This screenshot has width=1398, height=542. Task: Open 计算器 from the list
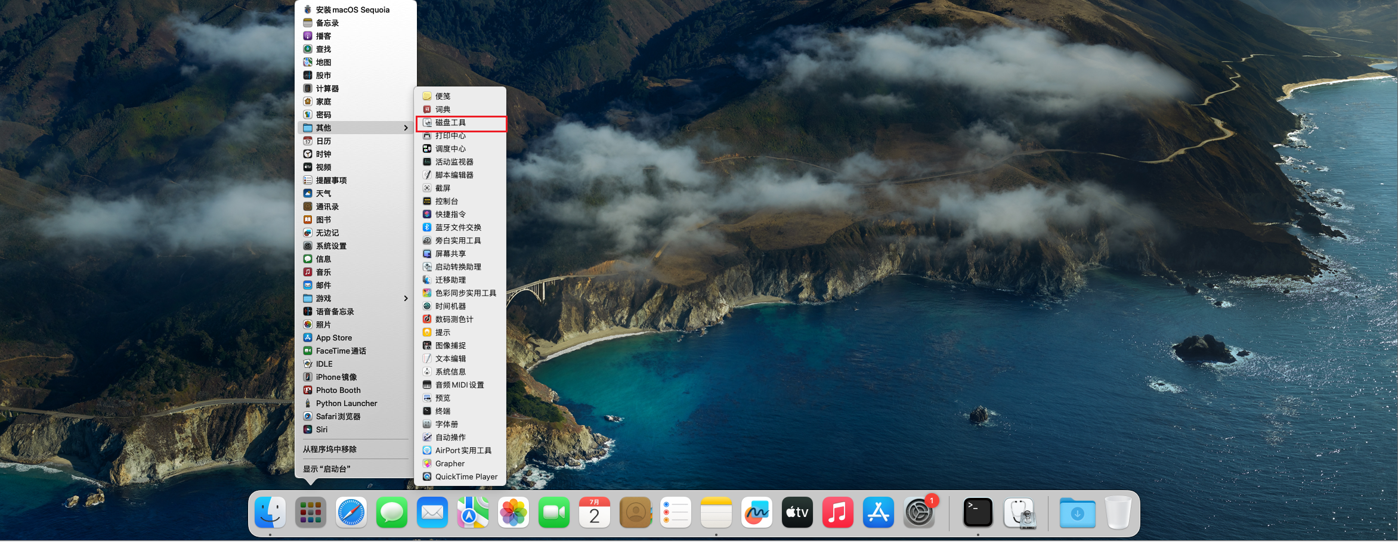tap(356, 88)
